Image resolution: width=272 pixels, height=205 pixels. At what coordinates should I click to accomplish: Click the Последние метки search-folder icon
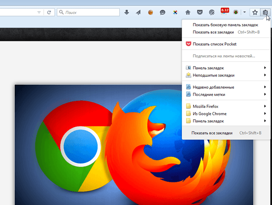[x=188, y=94]
